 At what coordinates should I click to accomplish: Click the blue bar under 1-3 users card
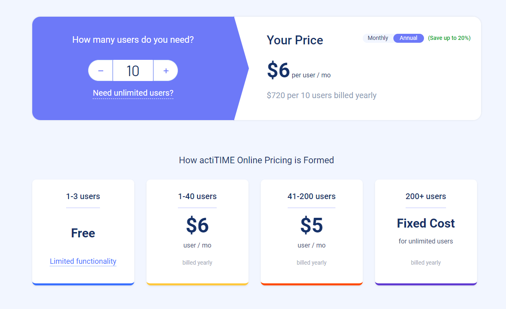[83, 284]
